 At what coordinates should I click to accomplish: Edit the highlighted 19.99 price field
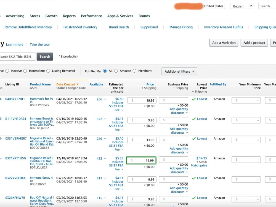141,160
